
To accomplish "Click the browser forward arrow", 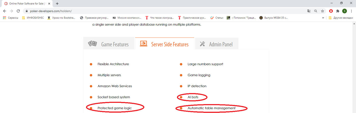I will click(x=11, y=11).
